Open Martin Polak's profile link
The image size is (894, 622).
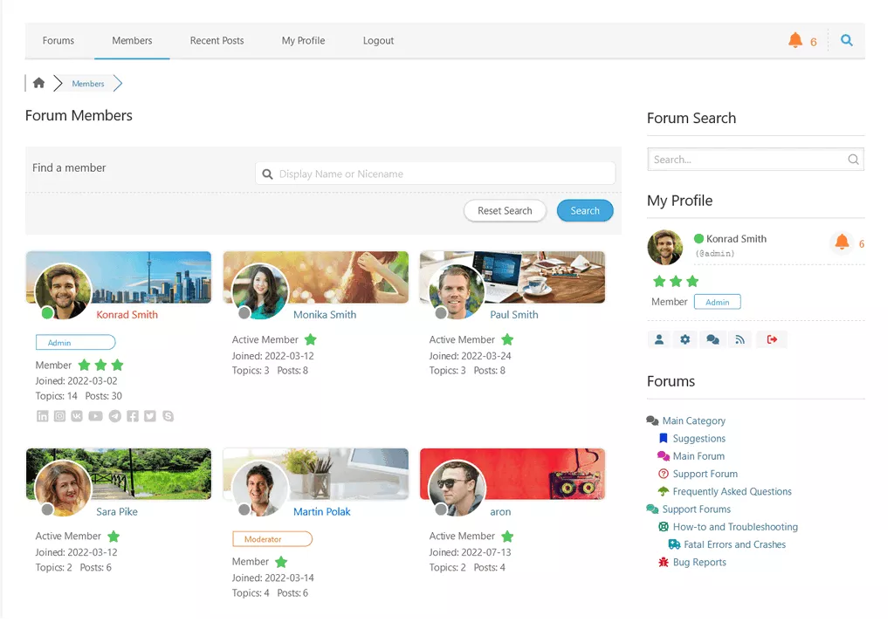321,512
